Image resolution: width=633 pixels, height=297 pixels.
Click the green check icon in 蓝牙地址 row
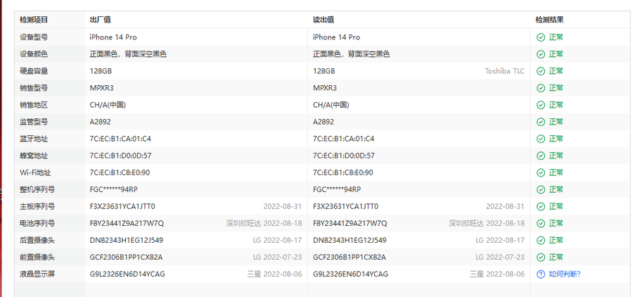coord(541,139)
